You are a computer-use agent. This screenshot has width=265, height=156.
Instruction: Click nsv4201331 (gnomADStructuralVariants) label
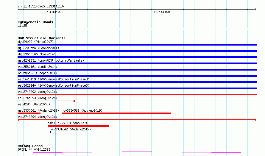pyautogui.click(x=51, y=60)
